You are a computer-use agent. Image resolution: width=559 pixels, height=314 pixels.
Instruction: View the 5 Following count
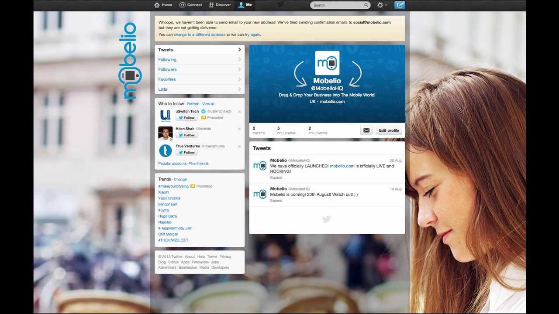coord(286,130)
